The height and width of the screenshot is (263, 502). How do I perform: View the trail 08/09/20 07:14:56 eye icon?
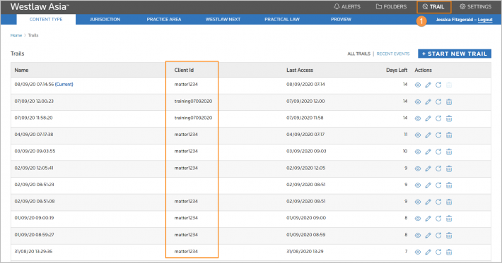(x=418, y=85)
